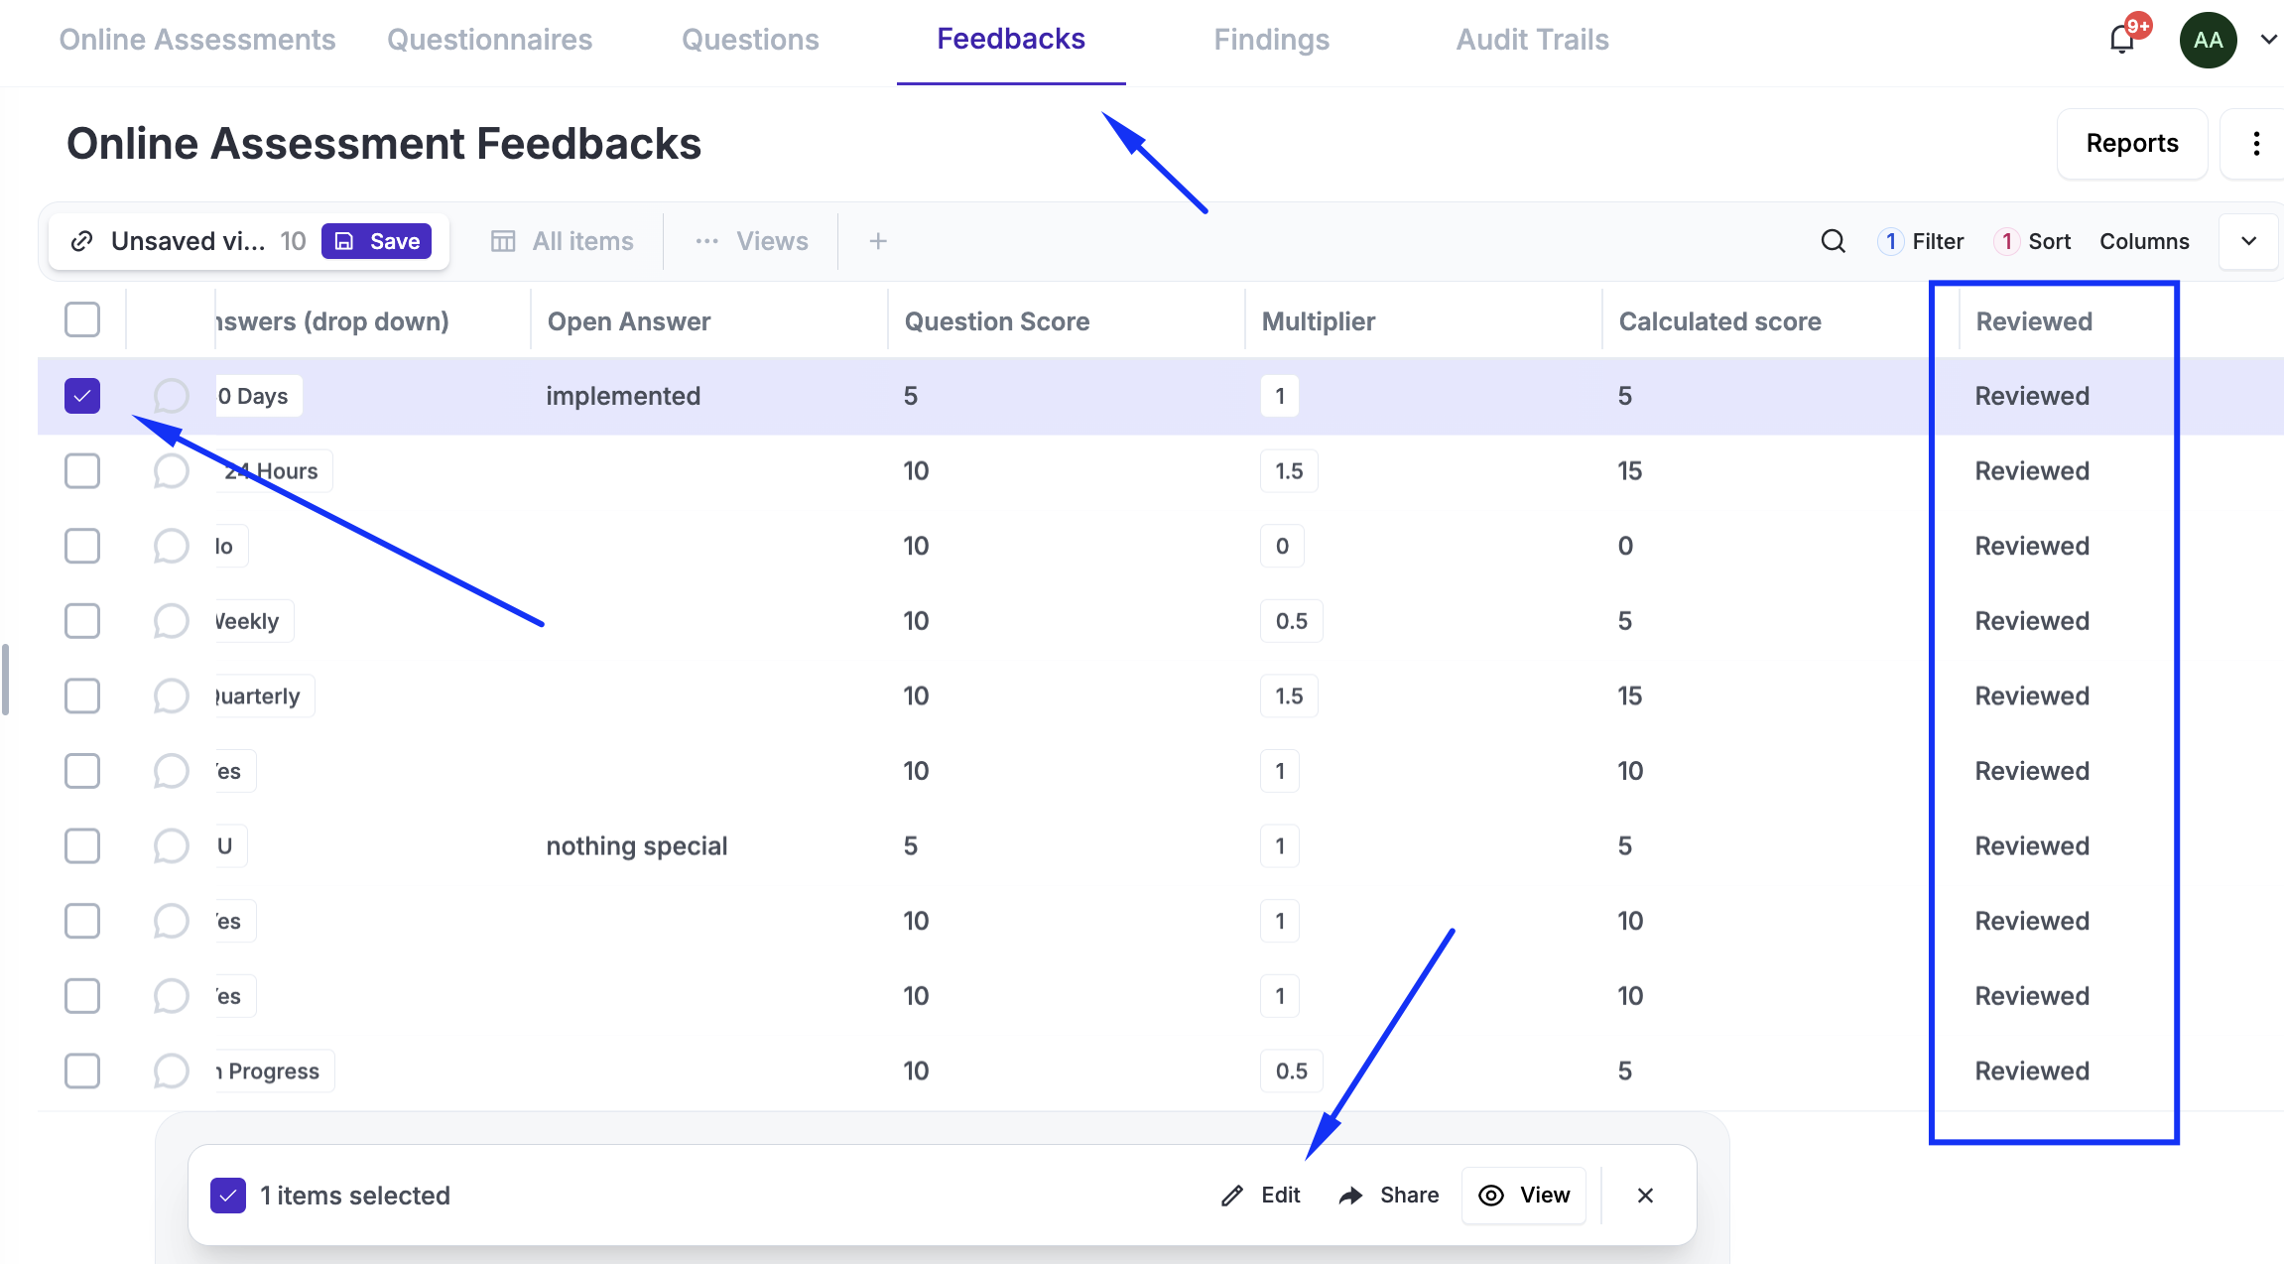Check the Quarterly row checkbox
The width and height of the screenshot is (2284, 1264).
pyautogui.click(x=82, y=696)
